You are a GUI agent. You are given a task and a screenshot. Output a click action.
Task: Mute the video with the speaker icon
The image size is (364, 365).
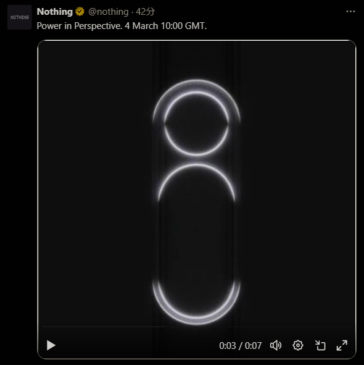pos(276,345)
